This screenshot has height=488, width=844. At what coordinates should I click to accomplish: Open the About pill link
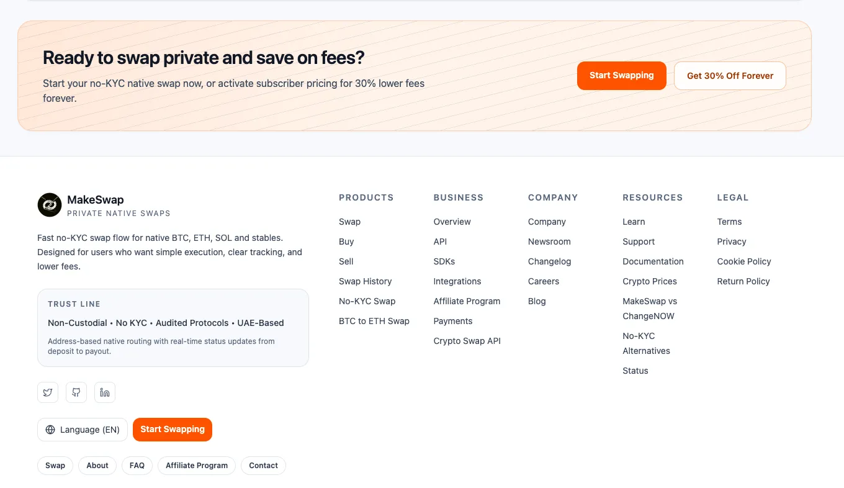tap(97, 466)
